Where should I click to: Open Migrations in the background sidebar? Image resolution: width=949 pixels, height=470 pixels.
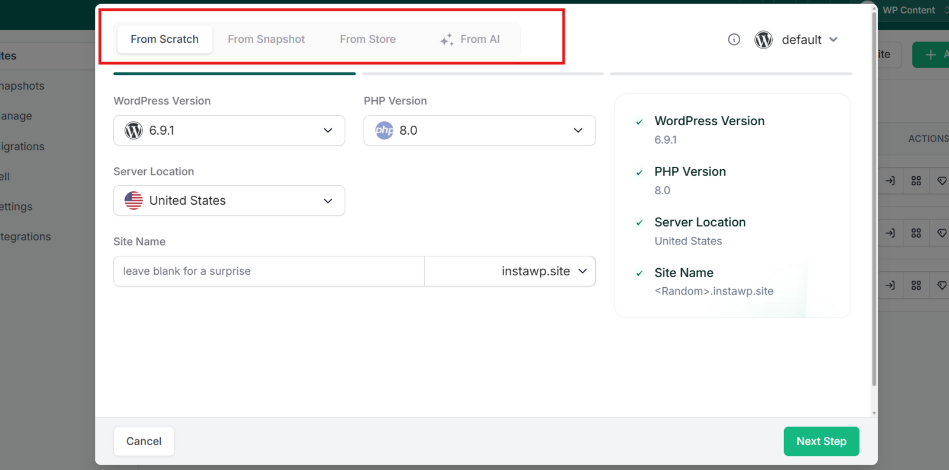22,147
